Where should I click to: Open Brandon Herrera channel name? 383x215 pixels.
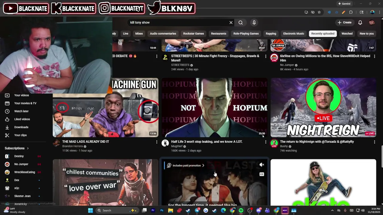pyautogui.click(x=72, y=146)
